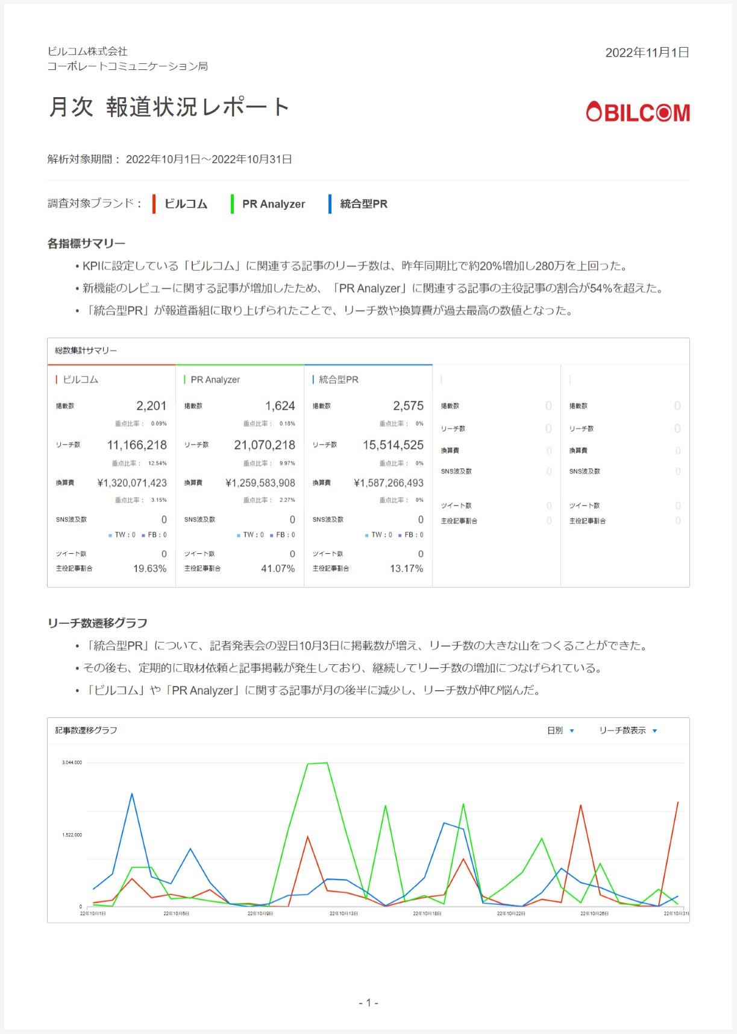The width and height of the screenshot is (737, 1034).
Task: Click the 総数集計サマリー panel title
Action: click(x=86, y=350)
